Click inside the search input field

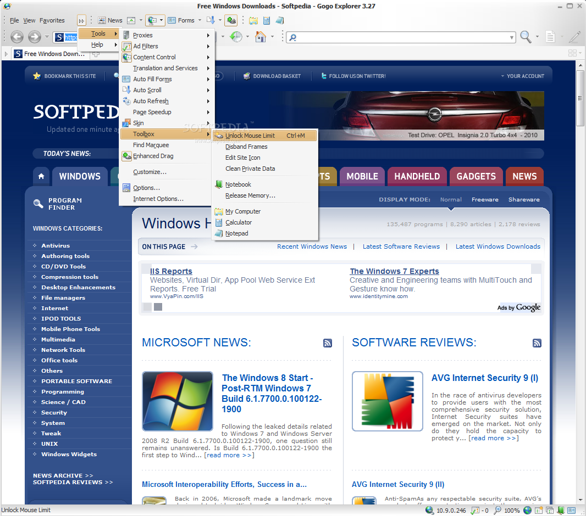tap(402, 37)
